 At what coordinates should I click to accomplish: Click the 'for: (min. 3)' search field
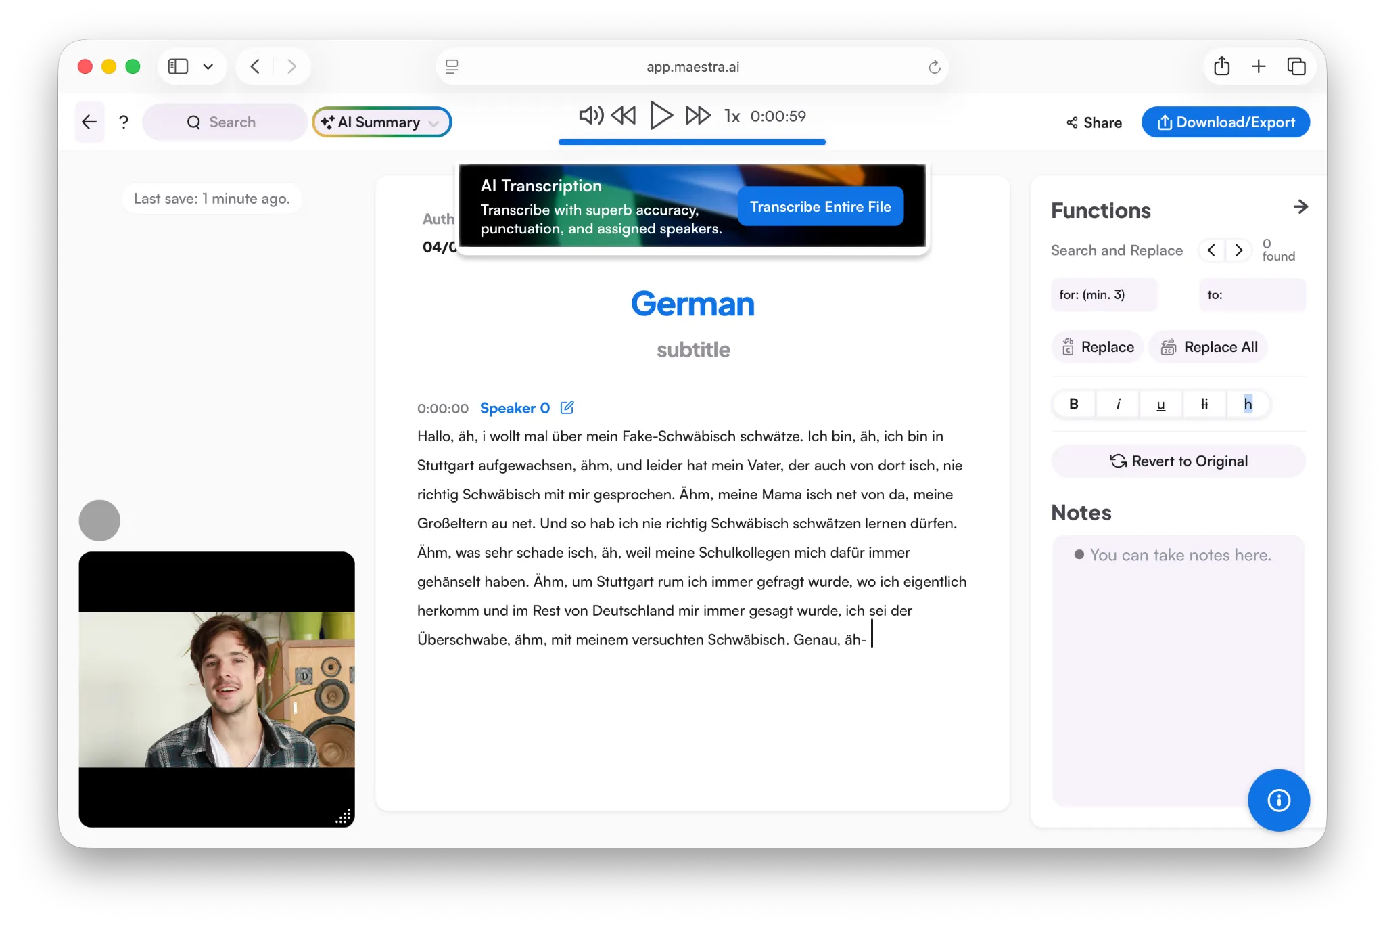[x=1104, y=295]
